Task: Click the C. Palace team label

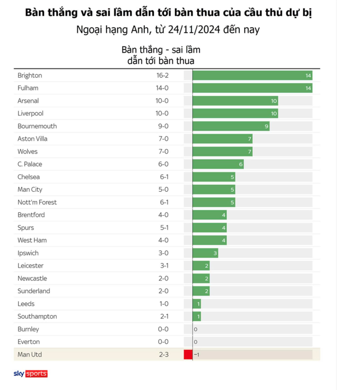Action: pos(30,164)
